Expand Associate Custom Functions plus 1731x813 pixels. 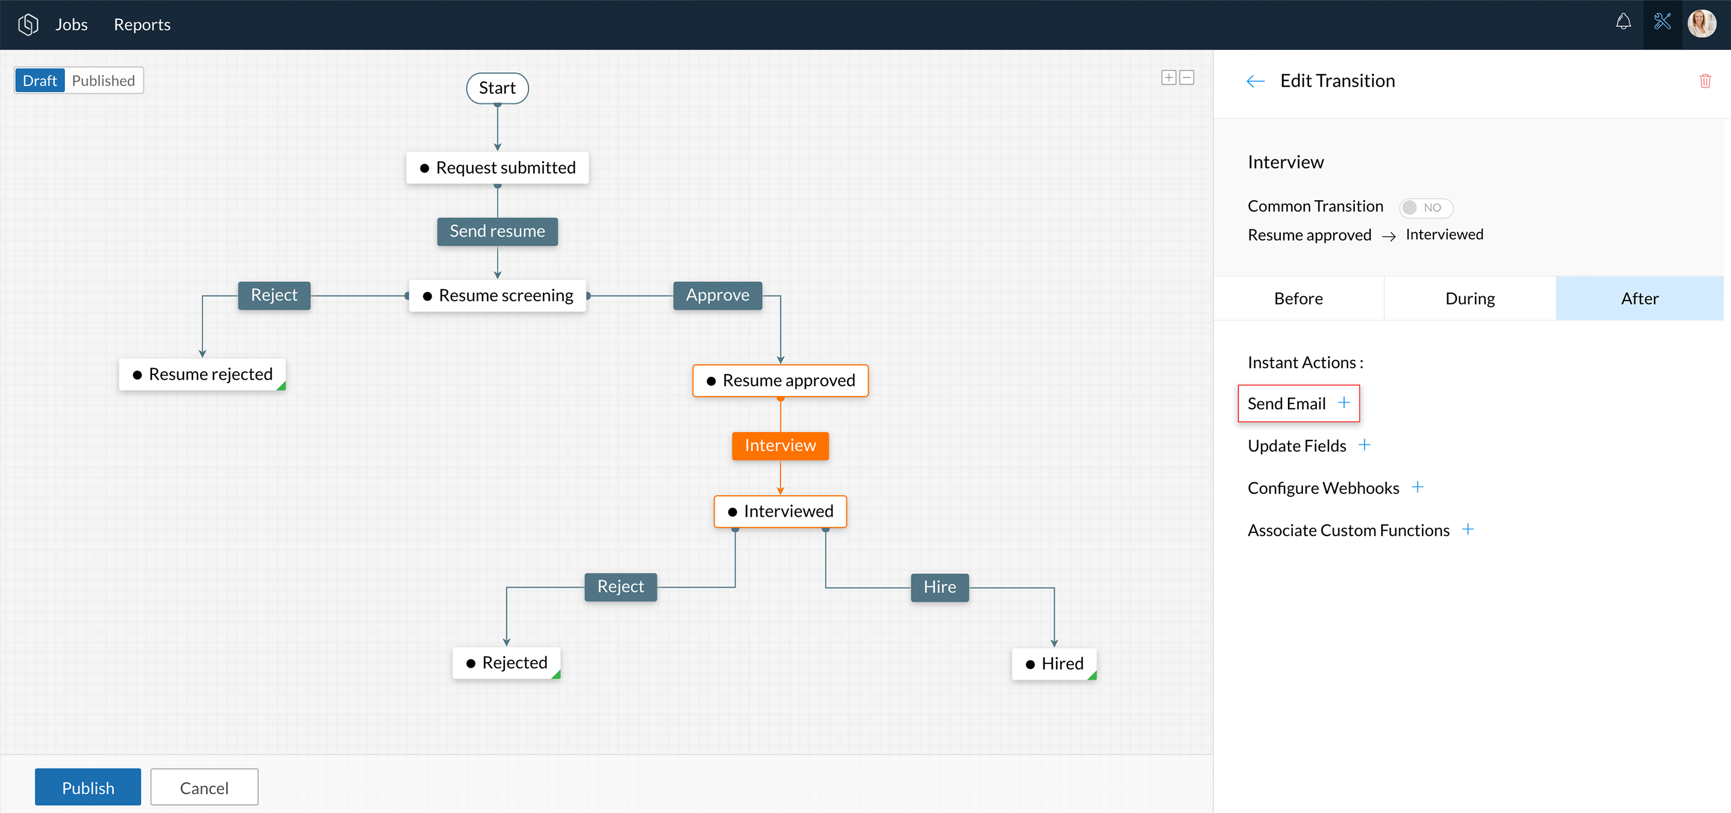pyautogui.click(x=1468, y=529)
